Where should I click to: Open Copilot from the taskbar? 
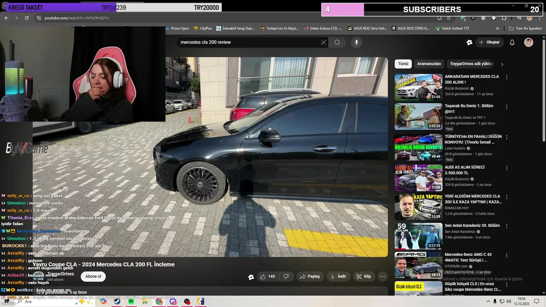click(103, 301)
